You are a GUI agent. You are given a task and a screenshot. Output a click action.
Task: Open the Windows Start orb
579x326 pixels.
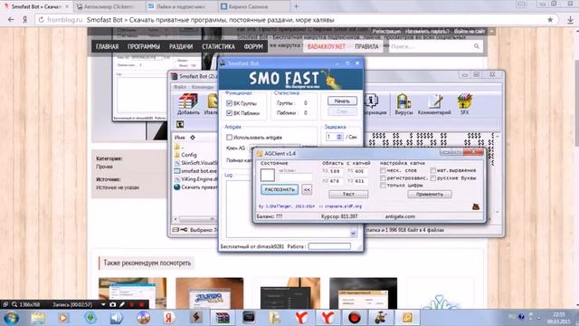click(x=11, y=318)
